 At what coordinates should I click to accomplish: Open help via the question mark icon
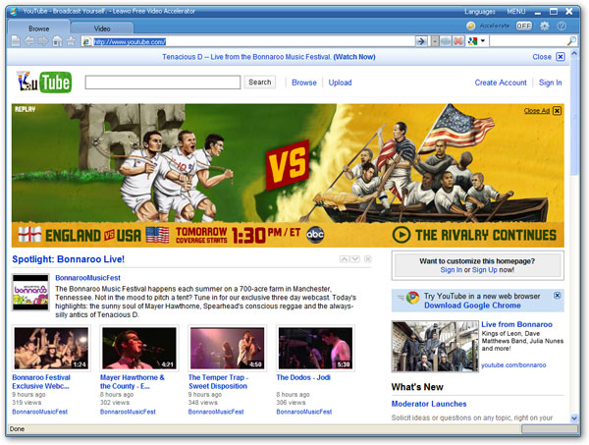click(x=562, y=26)
